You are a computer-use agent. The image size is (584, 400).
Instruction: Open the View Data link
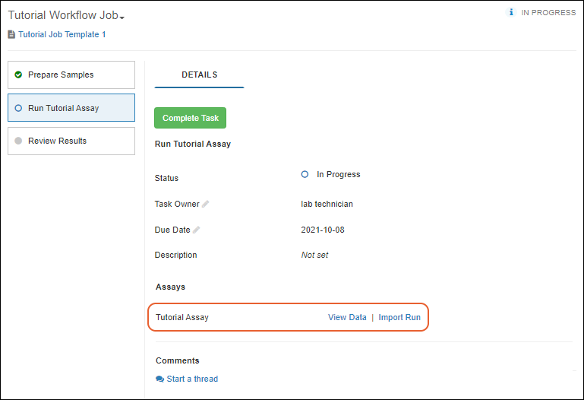(347, 317)
